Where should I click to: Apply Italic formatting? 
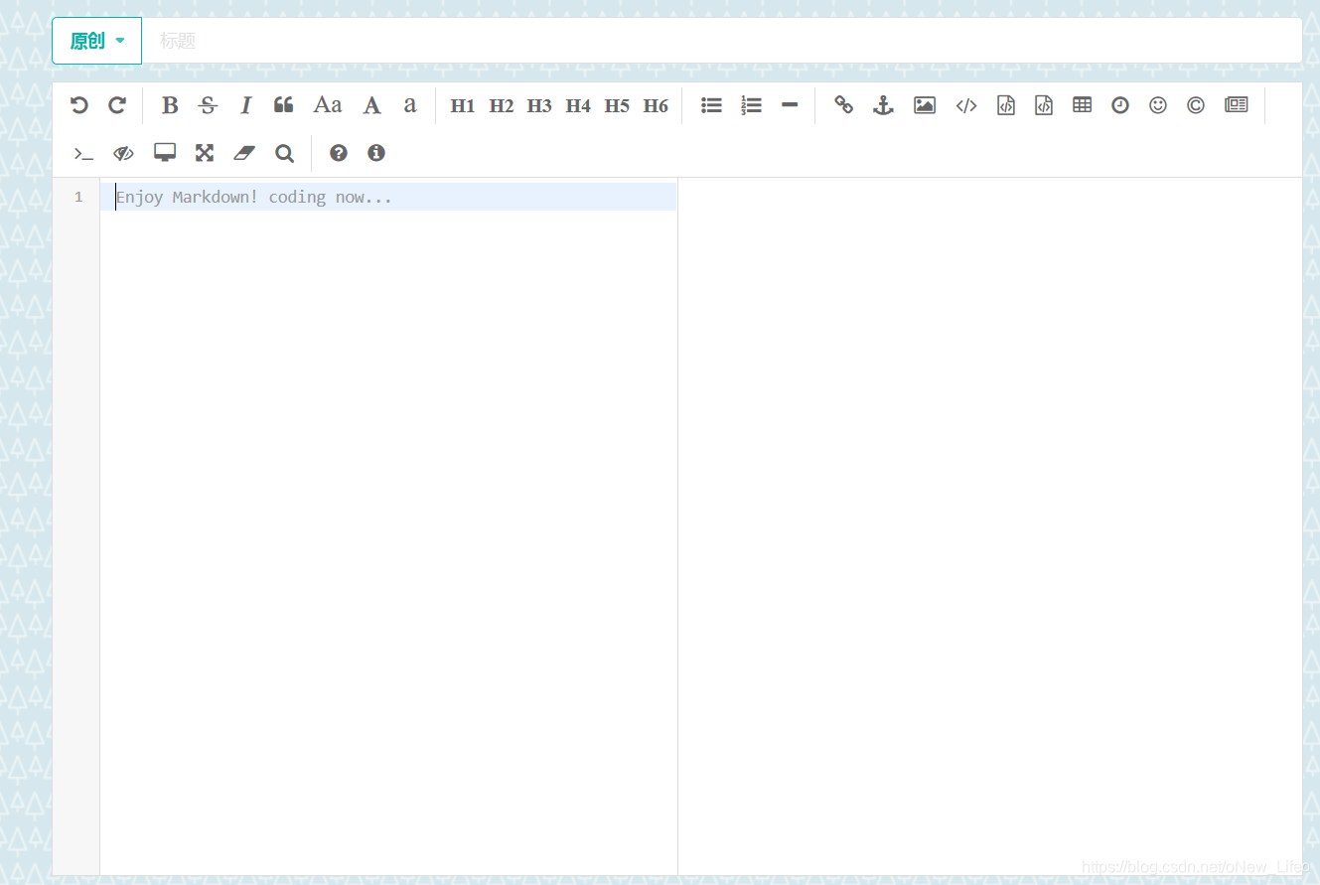click(246, 105)
